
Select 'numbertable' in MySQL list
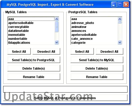31,39
